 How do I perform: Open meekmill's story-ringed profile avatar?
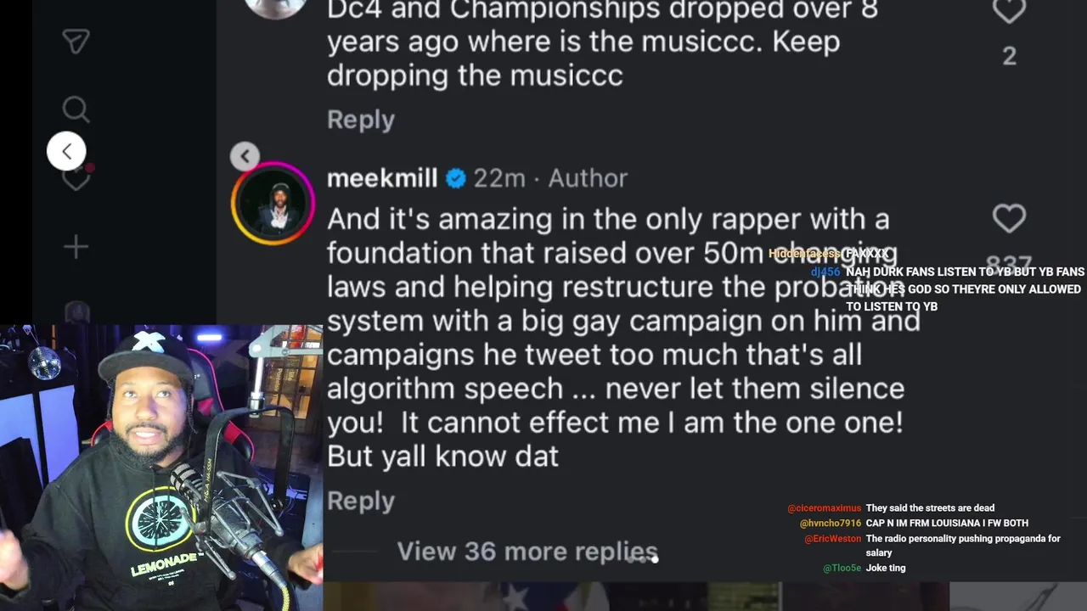click(273, 204)
